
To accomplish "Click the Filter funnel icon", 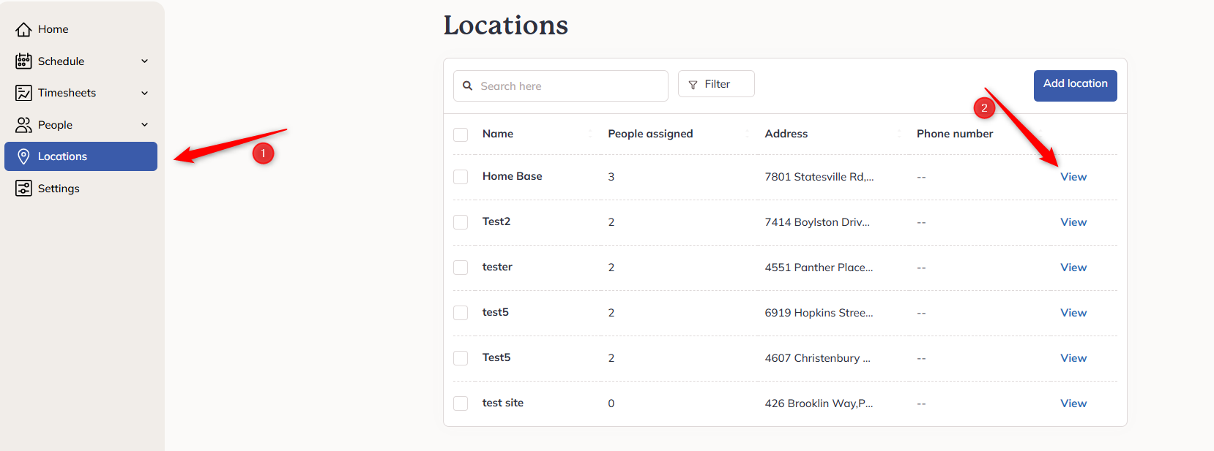I will tap(693, 85).
